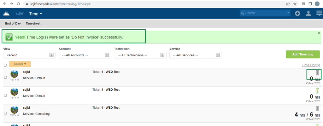323x126 pixels.
Task: Check the Consulting time log checkbox
Action: pyautogui.click(x=5, y=113)
